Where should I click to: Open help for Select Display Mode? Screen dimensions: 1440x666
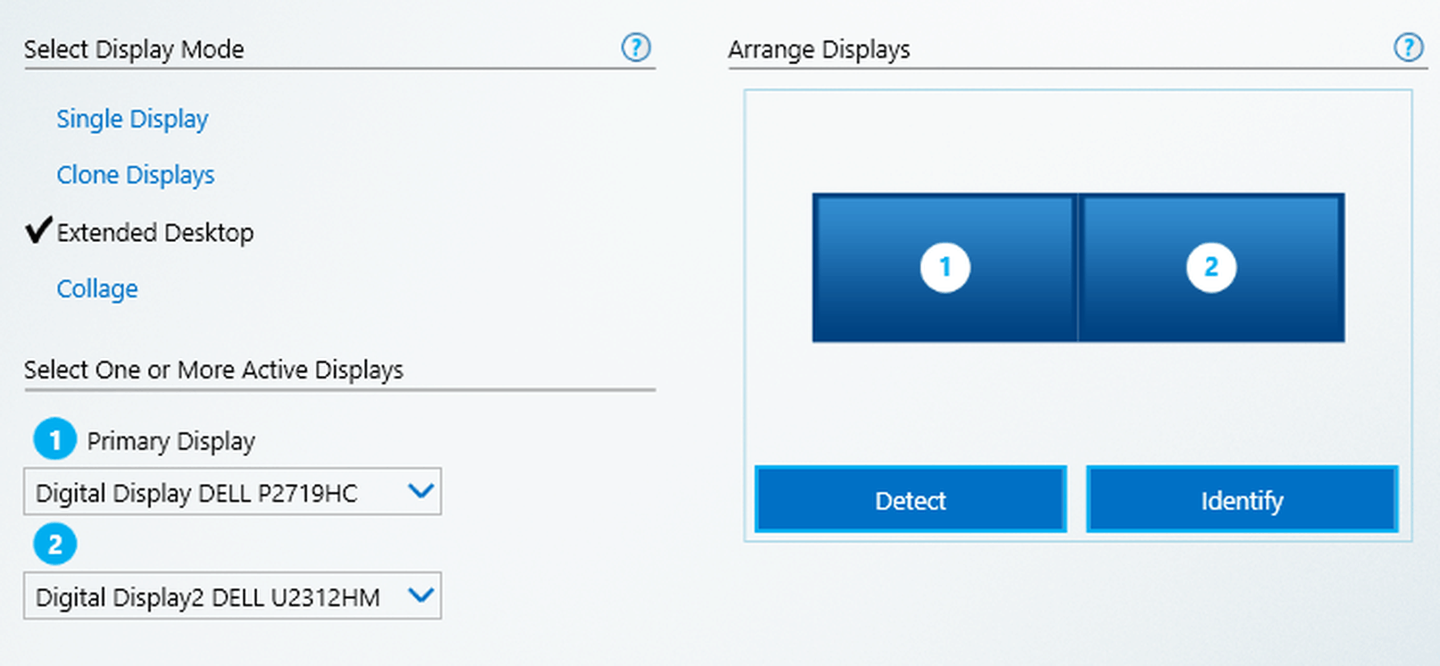636,47
